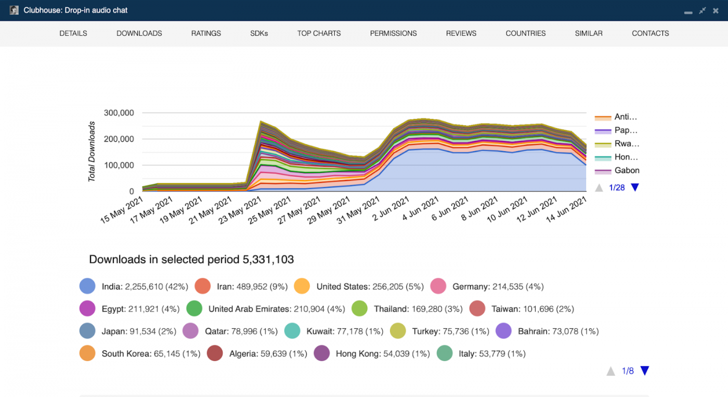Click the country list 1/8 up arrow
Viewport: 728px width, 397px height.
click(611, 371)
